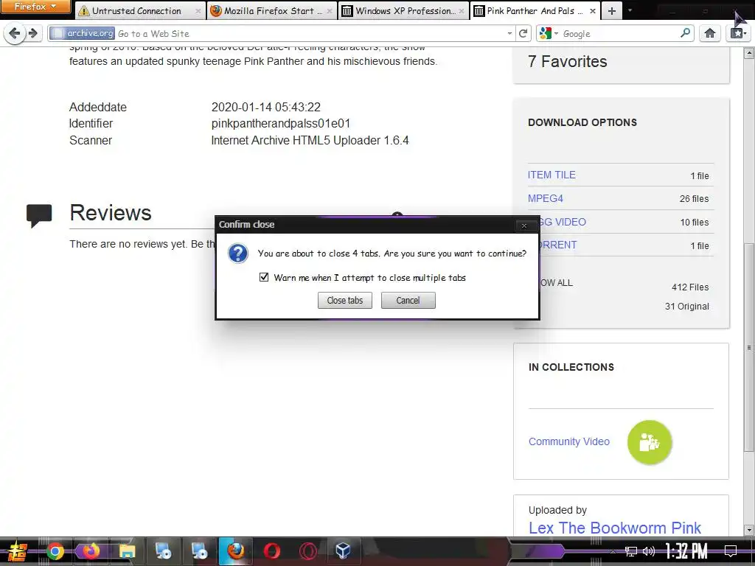Open the Community Video collection link
Viewport: 755px width, 566px height.
569,441
